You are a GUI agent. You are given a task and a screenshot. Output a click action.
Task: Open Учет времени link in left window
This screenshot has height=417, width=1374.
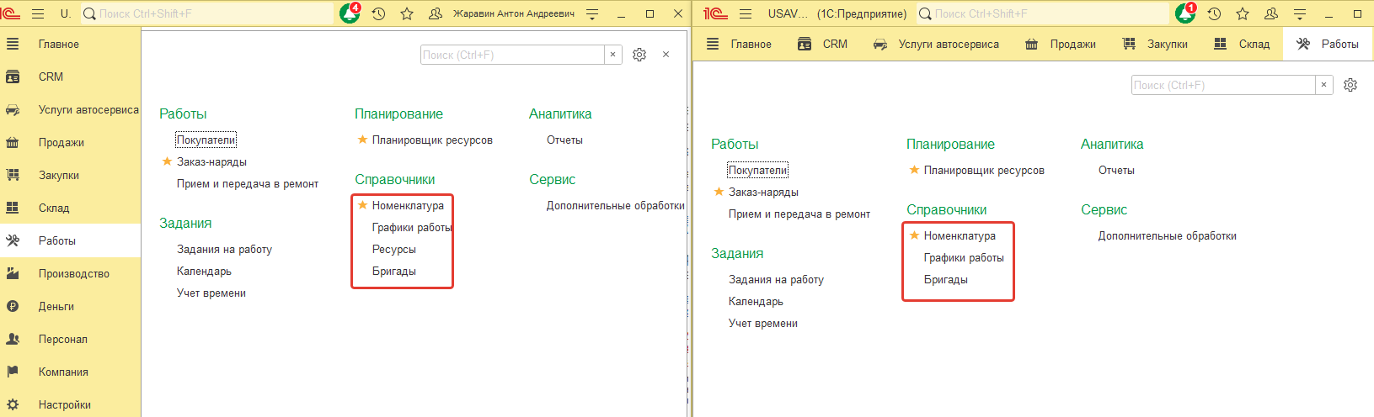click(x=211, y=293)
